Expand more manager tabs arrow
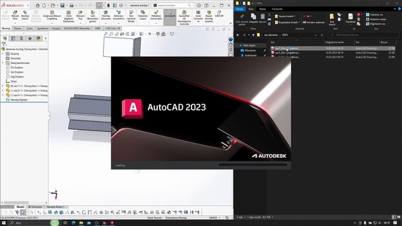 [x=45, y=38]
